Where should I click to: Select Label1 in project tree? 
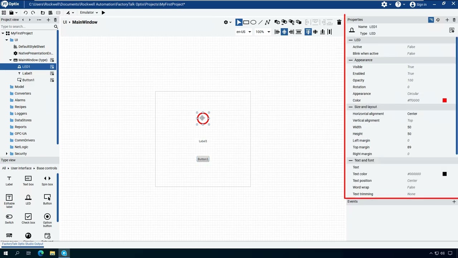point(27,73)
